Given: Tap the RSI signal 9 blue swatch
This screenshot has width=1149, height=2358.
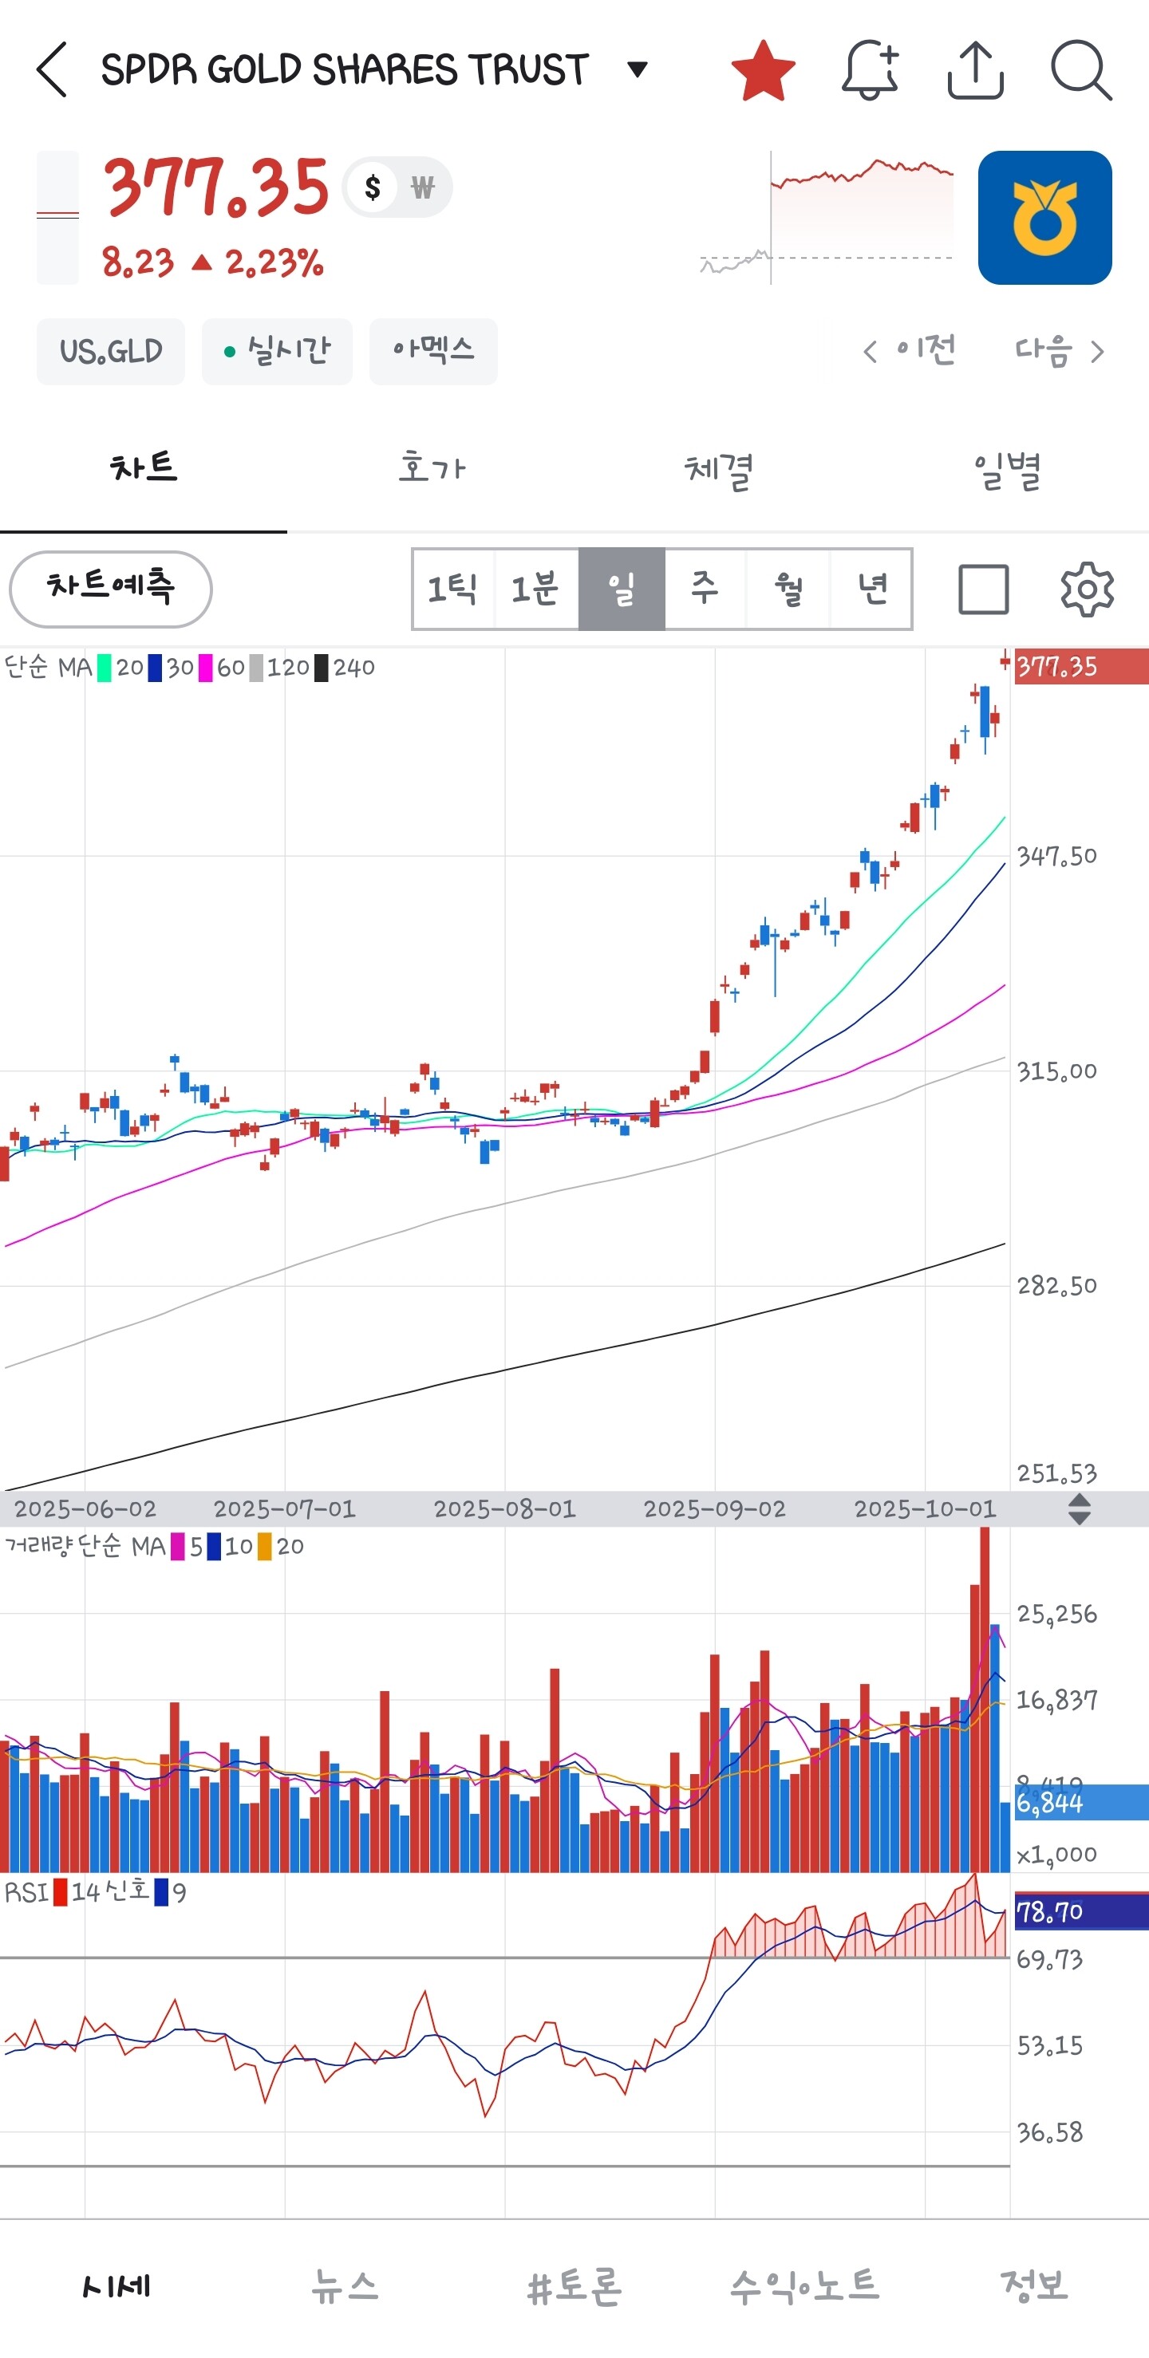Looking at the screenshot, I should pyautogui.click(x=161, y=1892).
